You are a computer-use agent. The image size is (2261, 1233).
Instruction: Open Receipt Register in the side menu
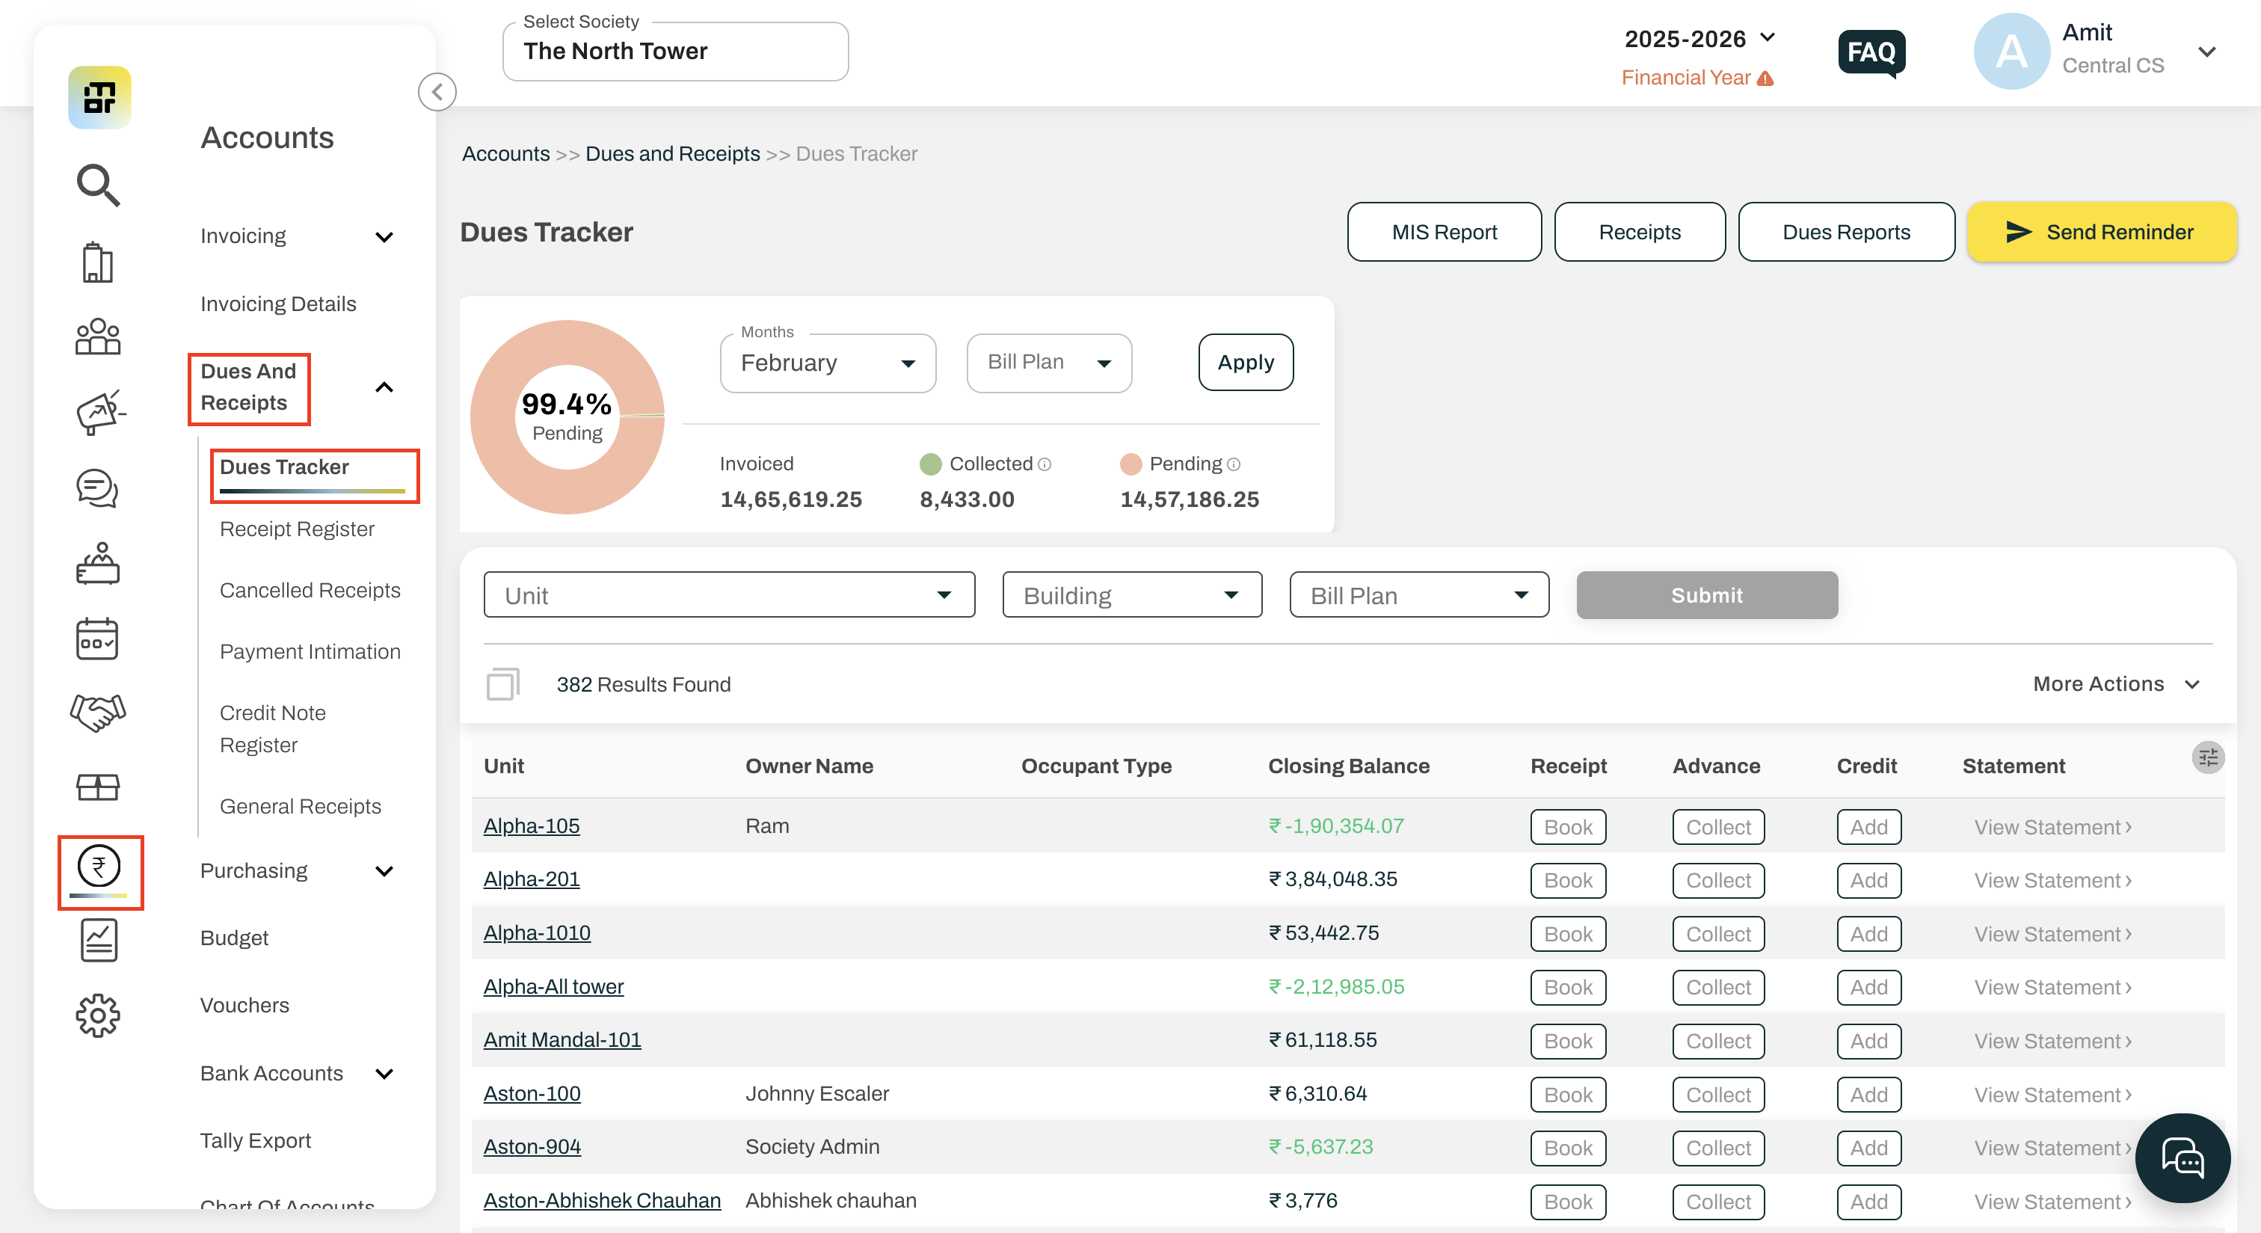(x=297, y=529)
